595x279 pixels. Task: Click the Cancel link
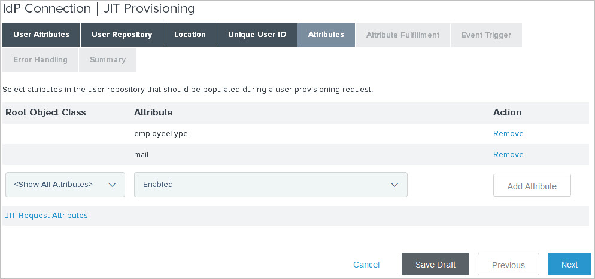click(366, 265)
